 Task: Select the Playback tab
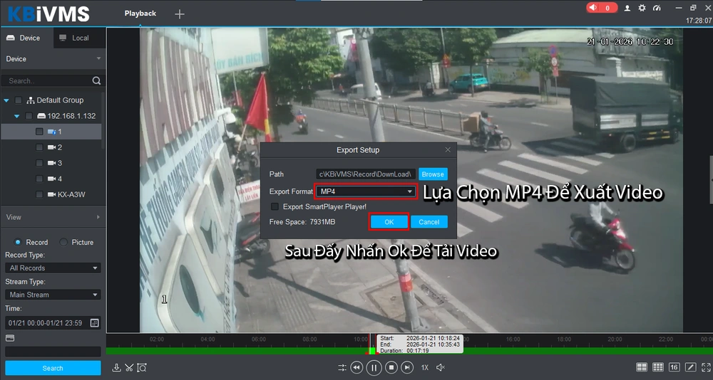coord(140,14)
